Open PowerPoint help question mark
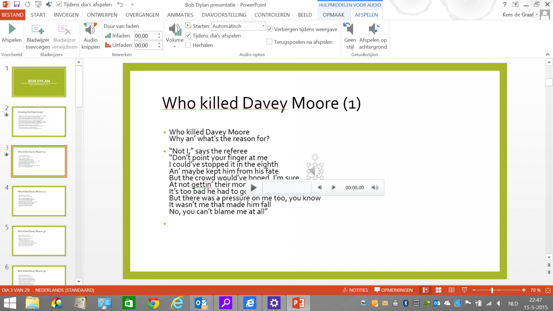Viewport: 553px width, 311px height. click(505, 5)
